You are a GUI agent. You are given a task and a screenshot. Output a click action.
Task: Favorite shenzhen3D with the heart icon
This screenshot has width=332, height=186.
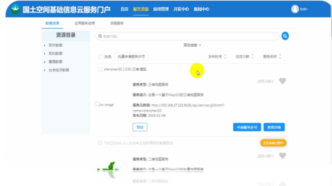pyautogui.click(x=282, y=81)
